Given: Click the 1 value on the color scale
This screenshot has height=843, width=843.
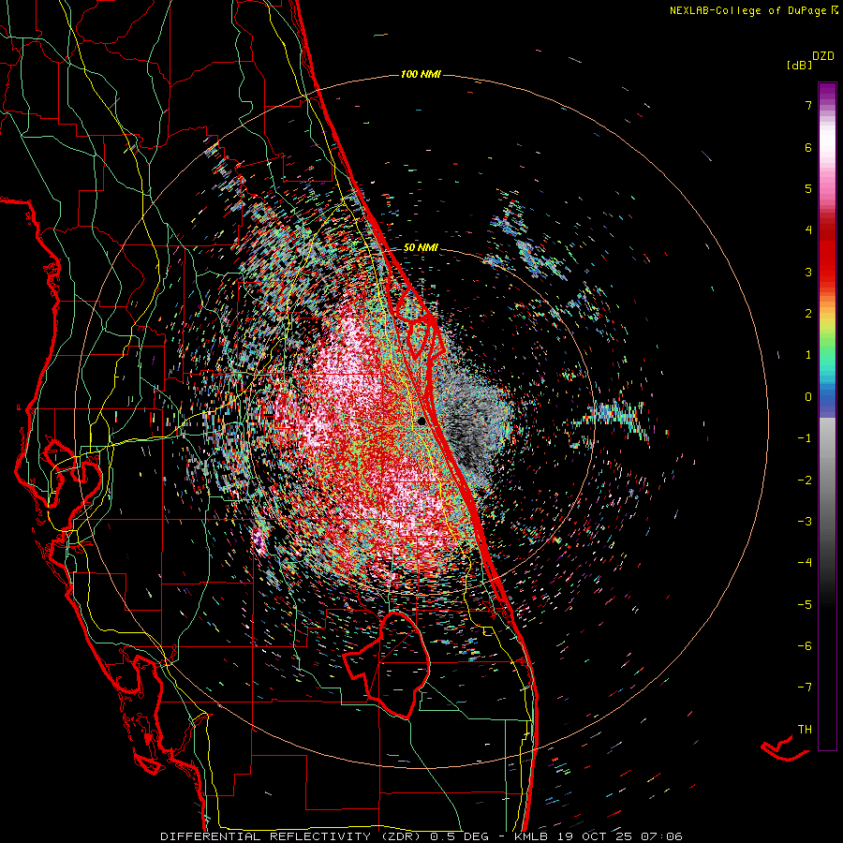Looking at the screenshot, I should point(808,355).
